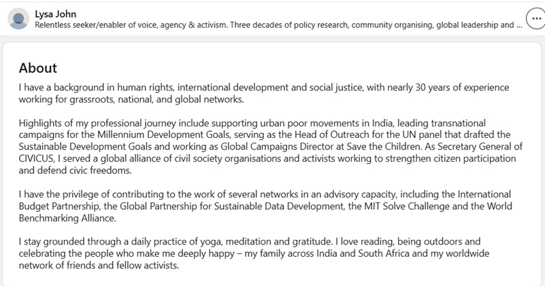
Task: Click the word 'CIVICUS' in the bio
Action: point(36,158)
